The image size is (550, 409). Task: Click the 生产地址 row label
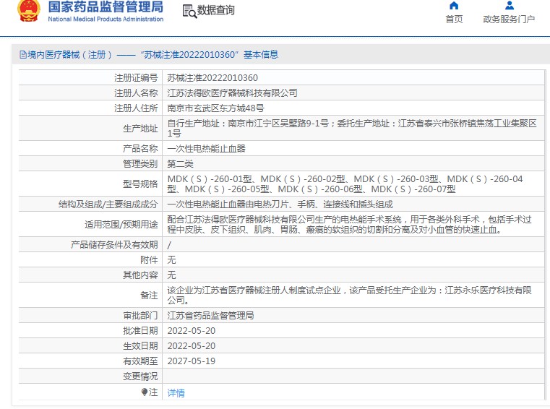140,129
